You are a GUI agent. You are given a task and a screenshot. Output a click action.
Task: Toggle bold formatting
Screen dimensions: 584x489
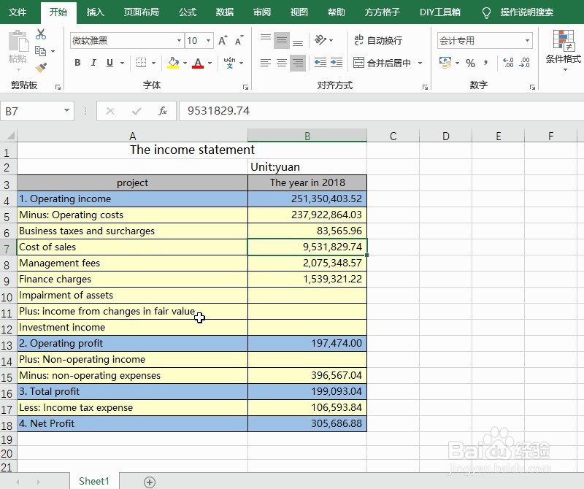77,63
